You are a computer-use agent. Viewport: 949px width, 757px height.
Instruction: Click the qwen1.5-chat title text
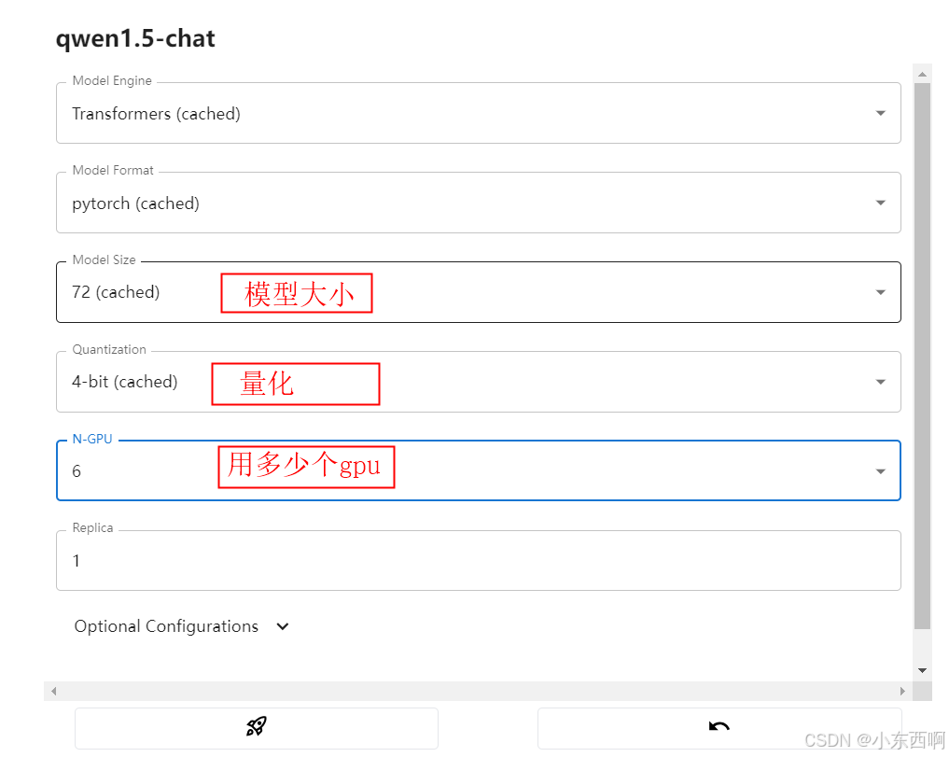point(135,39)
